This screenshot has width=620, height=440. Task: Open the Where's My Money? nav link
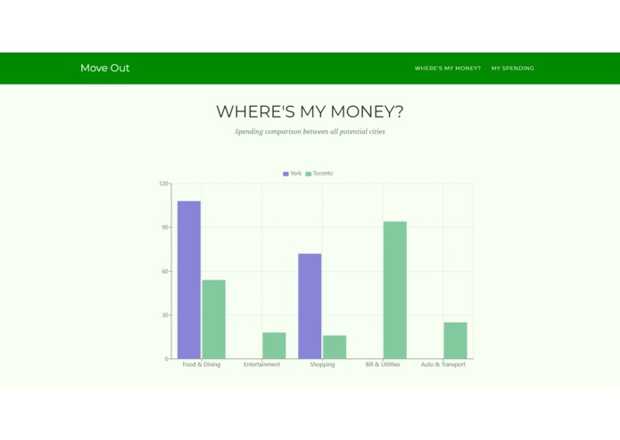tap(448, 69)
